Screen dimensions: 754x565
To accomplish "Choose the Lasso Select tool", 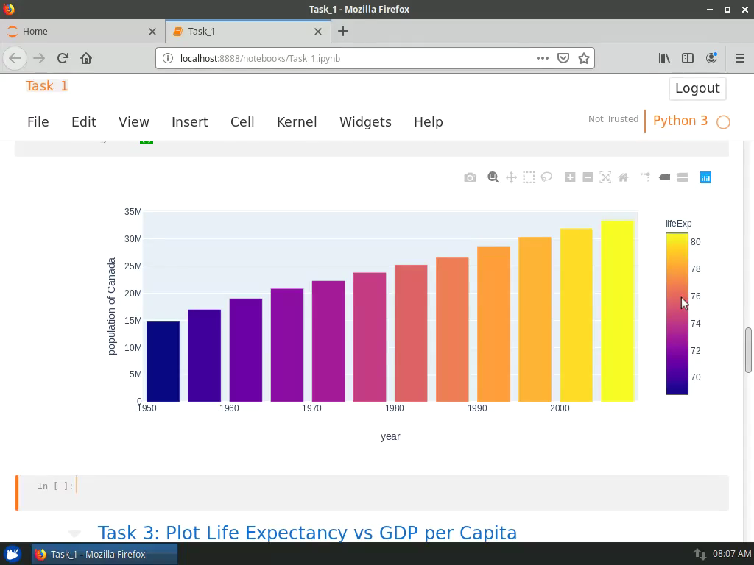I will coord(546,177).
